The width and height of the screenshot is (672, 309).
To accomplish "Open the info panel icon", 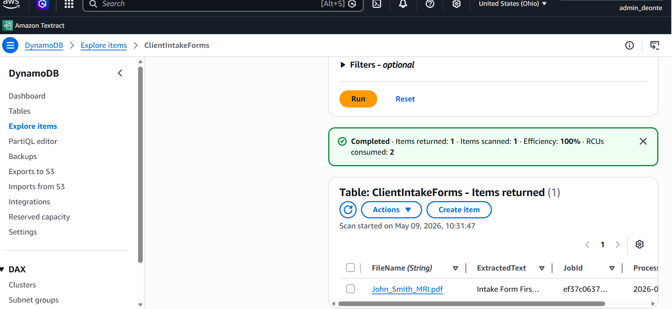I will tap(630, 45).
